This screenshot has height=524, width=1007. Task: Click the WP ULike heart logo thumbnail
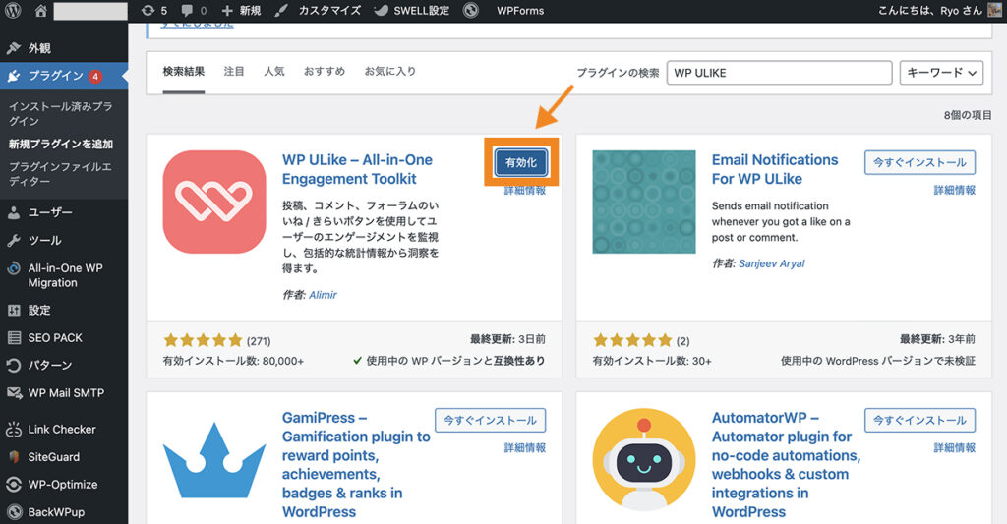tap(214, 202)
